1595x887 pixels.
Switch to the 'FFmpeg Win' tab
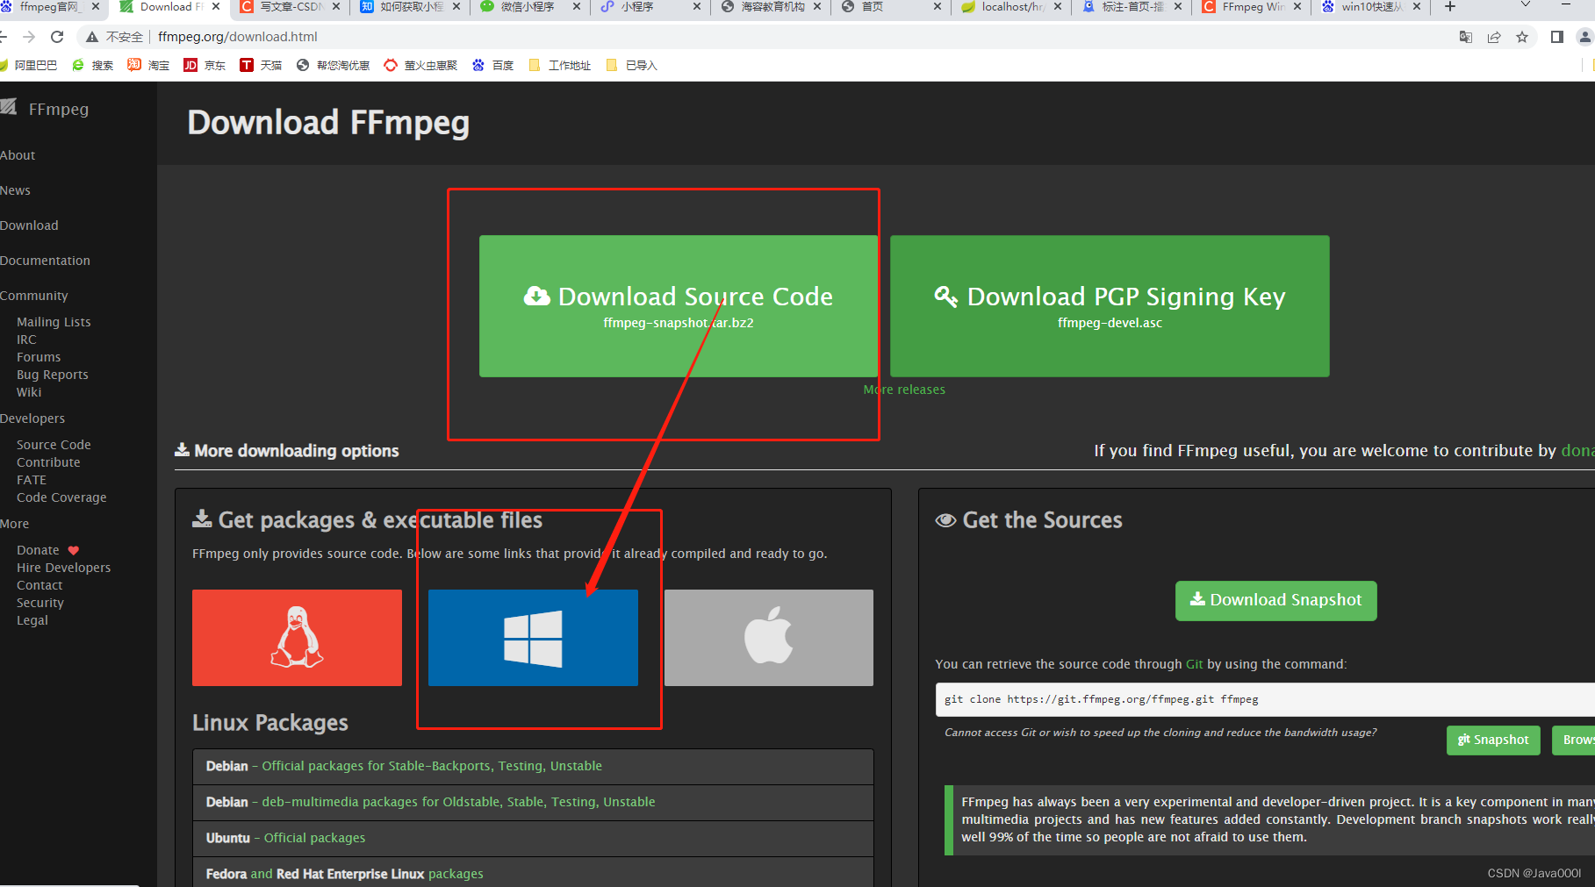coord(1253,7)
